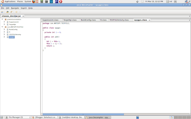Open the editor tab list dropdown arrow
This screenshot has width=191, height=119.
click(x=190, y=20)
